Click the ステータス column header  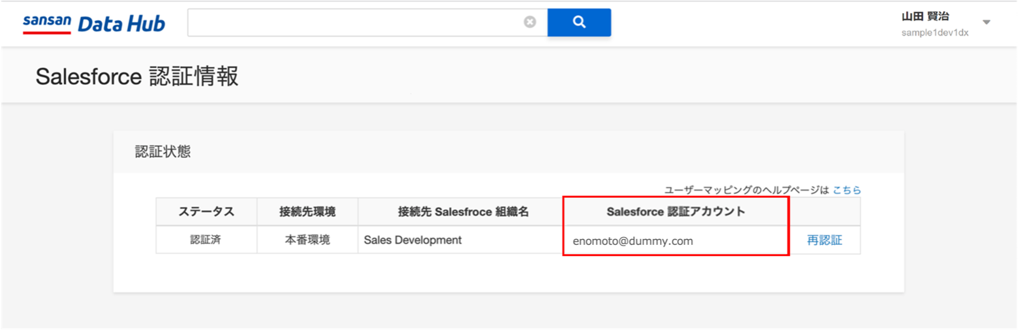pos(206,212)
